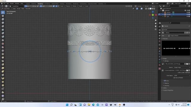Open the Texture properties tab
The width and height of the screenshot is (191, 107).
pyautogui.click(x=160, y=69)
